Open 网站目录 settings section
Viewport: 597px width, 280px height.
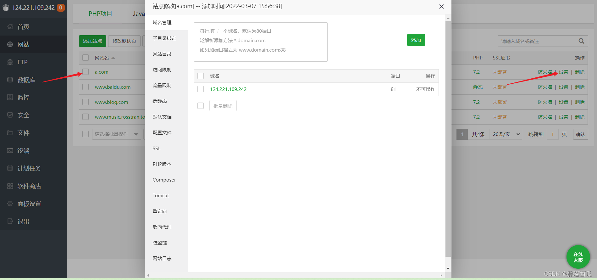[166, 54]
